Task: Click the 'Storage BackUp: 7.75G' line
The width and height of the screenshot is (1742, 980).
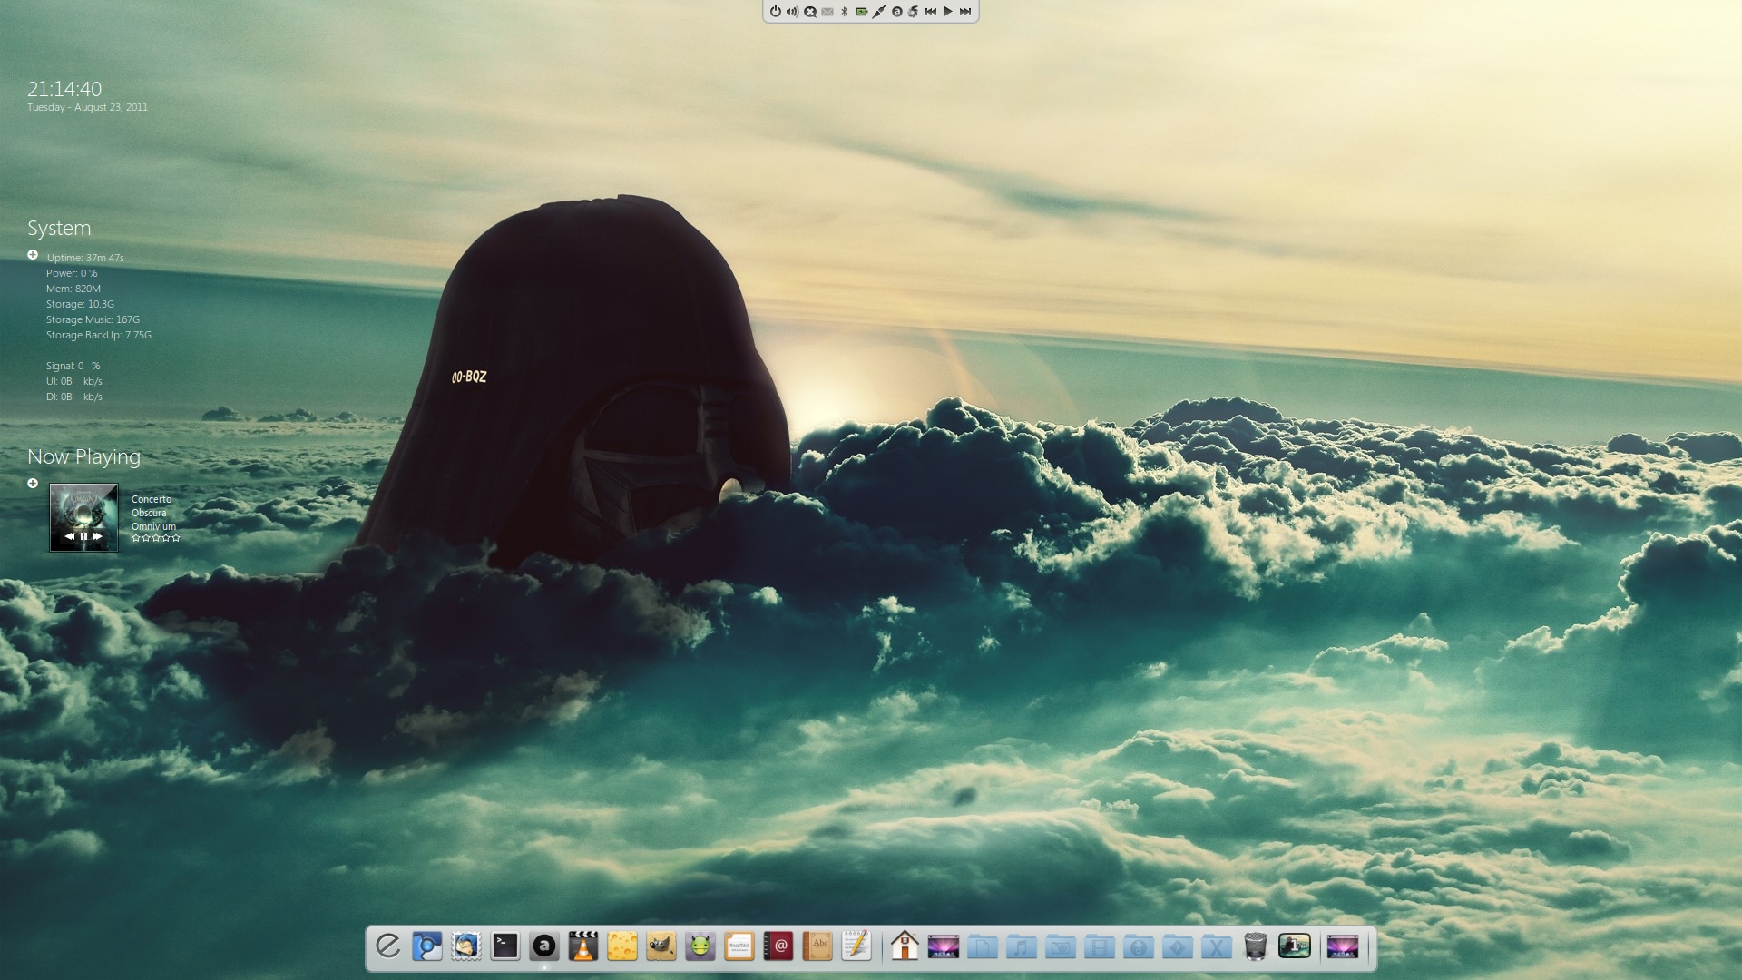Action: tap(99, 335)
